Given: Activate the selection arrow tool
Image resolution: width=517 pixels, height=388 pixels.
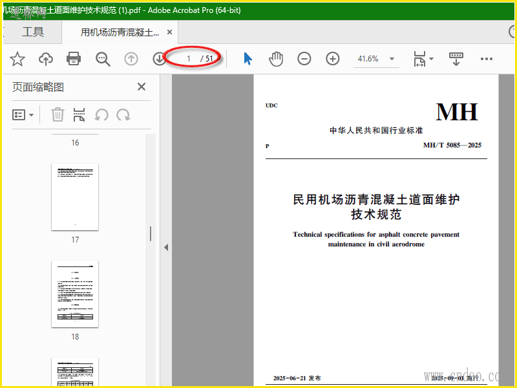Looking at the screenshot, I should (x=248, y=59).
